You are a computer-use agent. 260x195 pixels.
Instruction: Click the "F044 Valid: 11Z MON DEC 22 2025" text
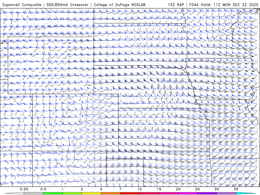[224, 5]
